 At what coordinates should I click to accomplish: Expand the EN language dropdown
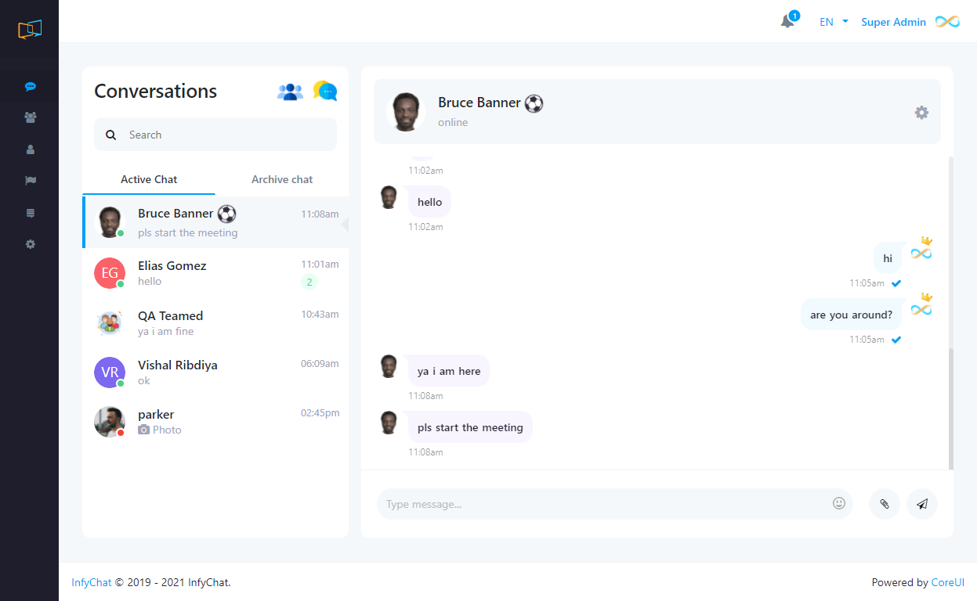click(x=834, y=22)
